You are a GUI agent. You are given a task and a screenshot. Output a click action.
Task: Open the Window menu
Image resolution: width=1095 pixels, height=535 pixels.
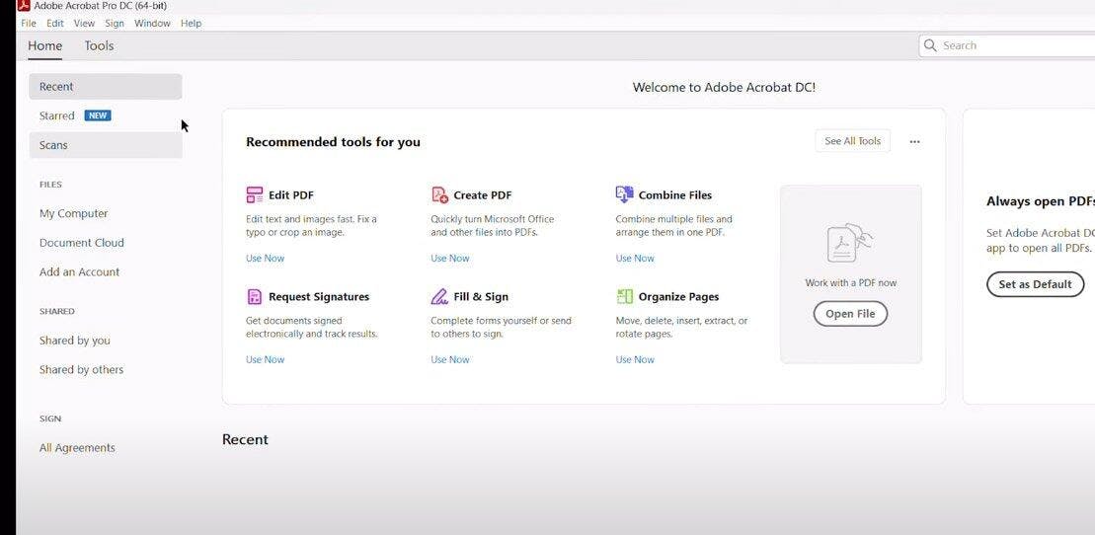click(x=152, y=23)
